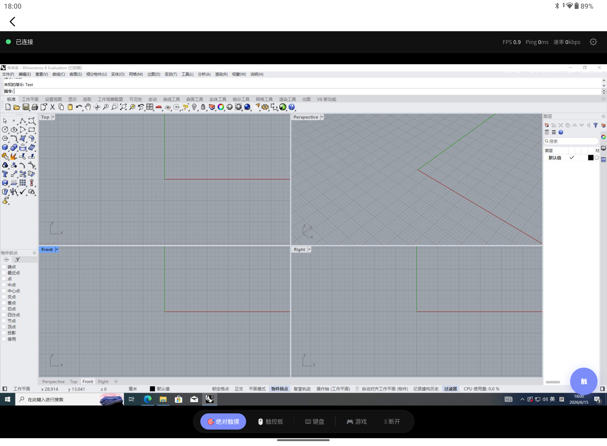Click the blue render sphere icon
607x446 pixels.
[x=247, y=107]
